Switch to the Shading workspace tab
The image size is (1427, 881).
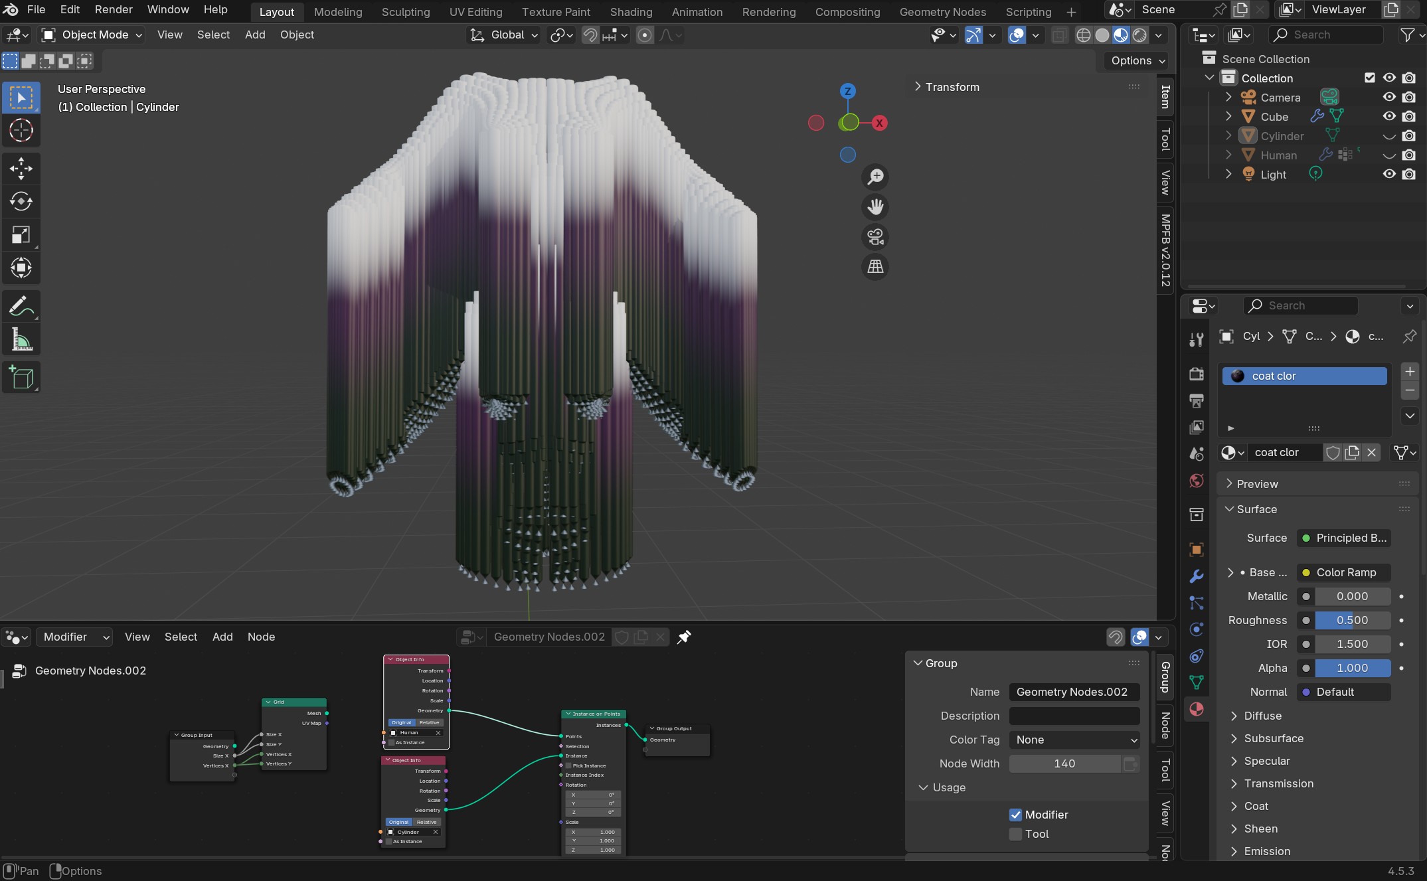click(x=631, y=11)
